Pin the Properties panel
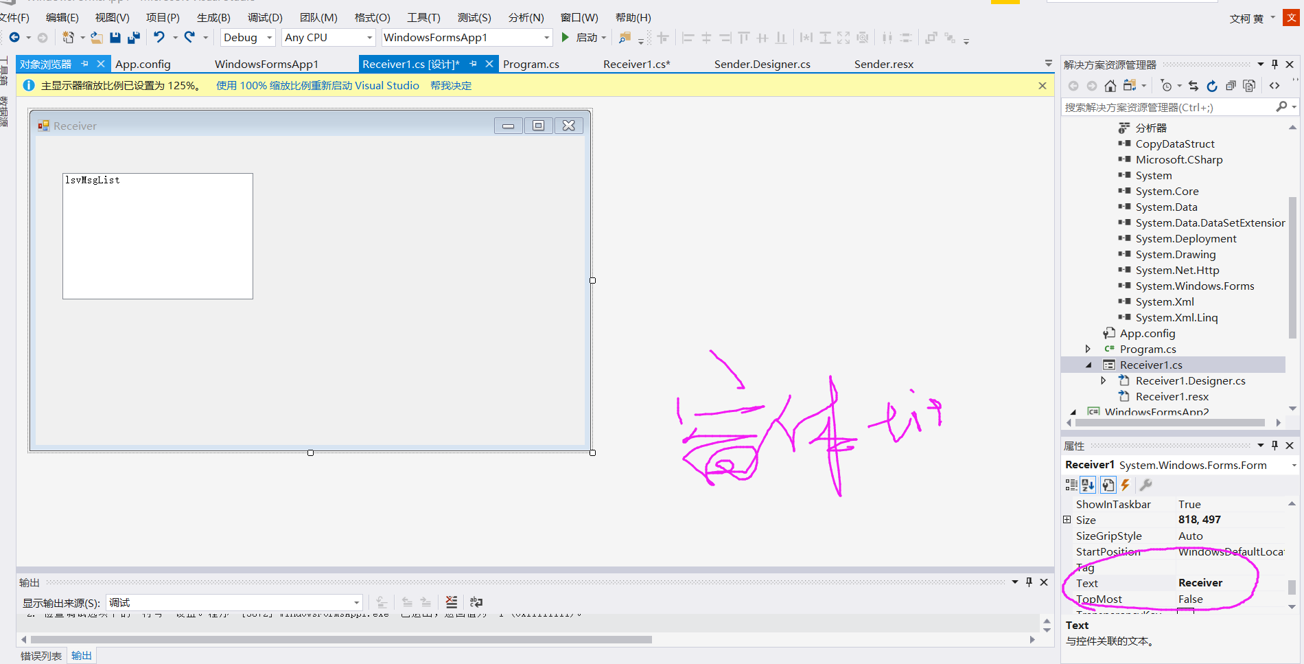The image size is (1304, 664). (1275, 445)
